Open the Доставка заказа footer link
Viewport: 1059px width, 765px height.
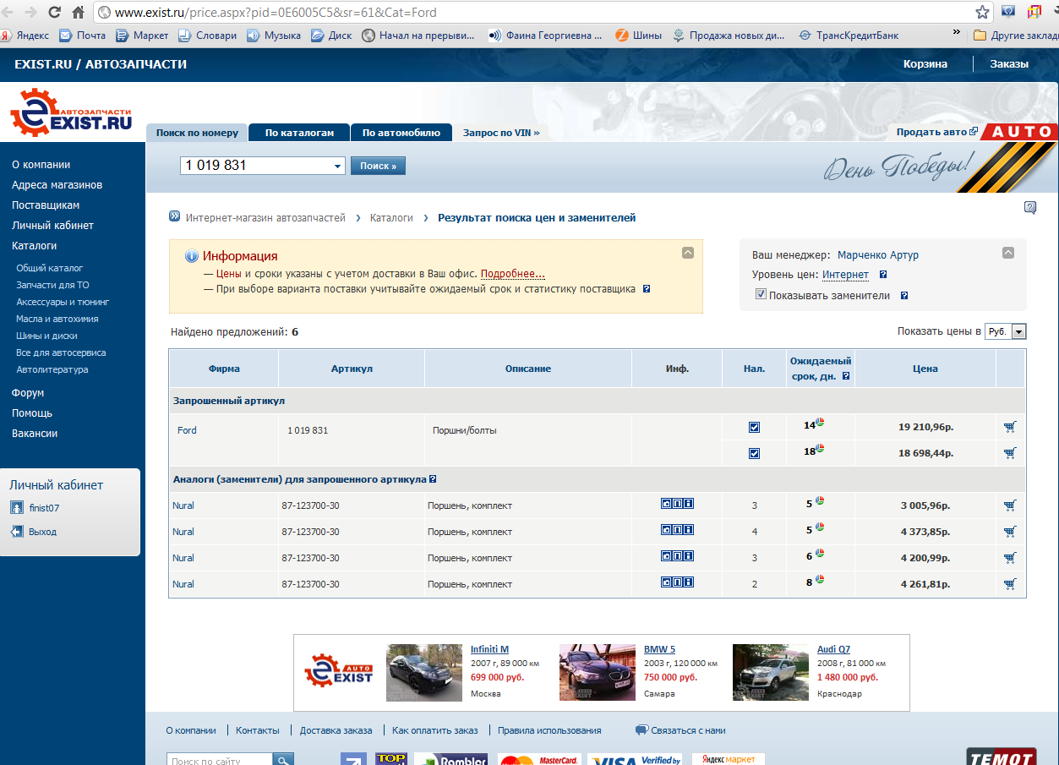point(336,730)
